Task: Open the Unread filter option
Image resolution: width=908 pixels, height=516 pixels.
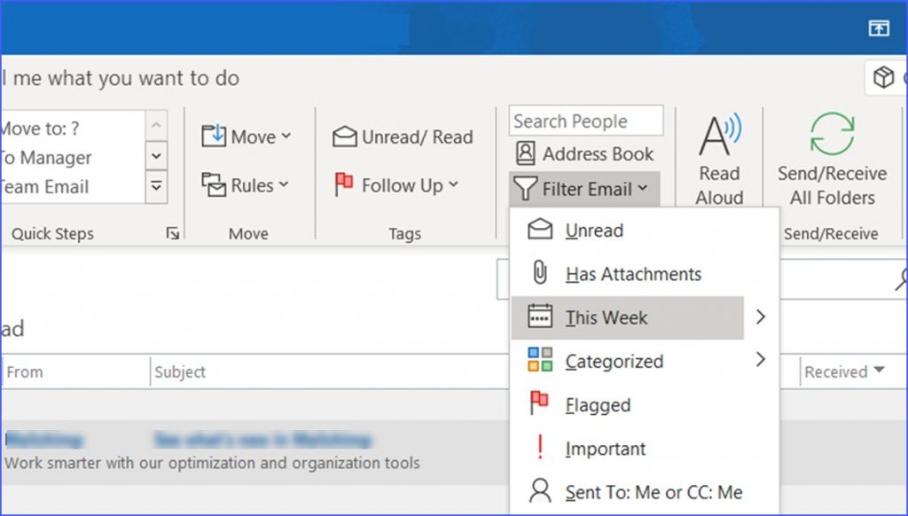Action: tap(592, 230)
